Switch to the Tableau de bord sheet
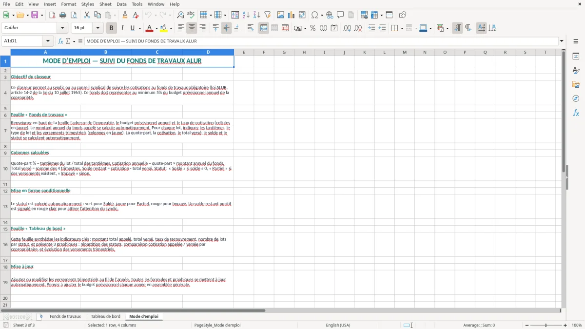The width and height of the screenshot is (585, 329). point(105,316)
